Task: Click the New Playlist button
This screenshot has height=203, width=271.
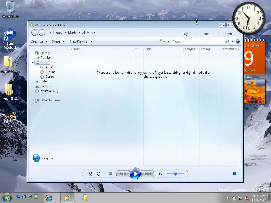Action: 78,41
